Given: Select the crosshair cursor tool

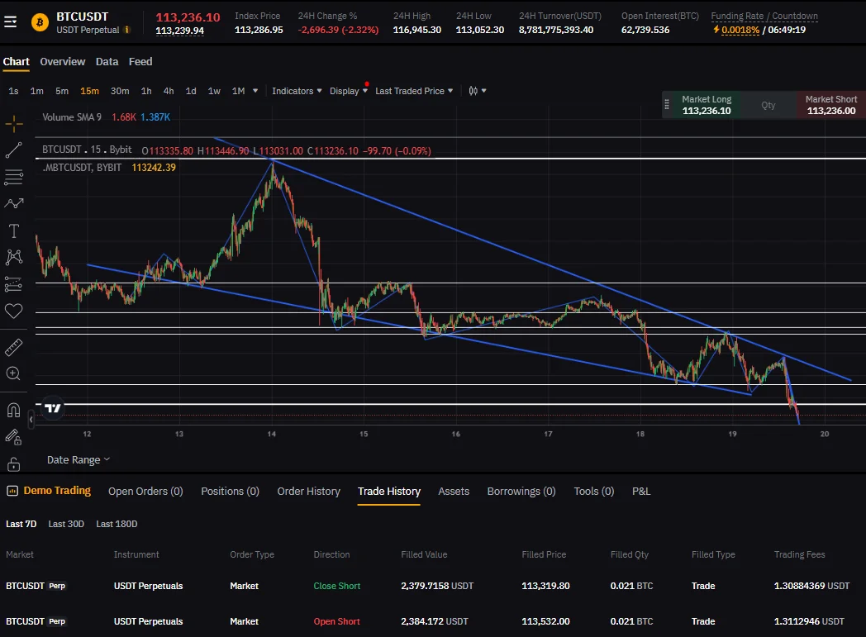Looking at the screenshot, I should click(14, 124).
